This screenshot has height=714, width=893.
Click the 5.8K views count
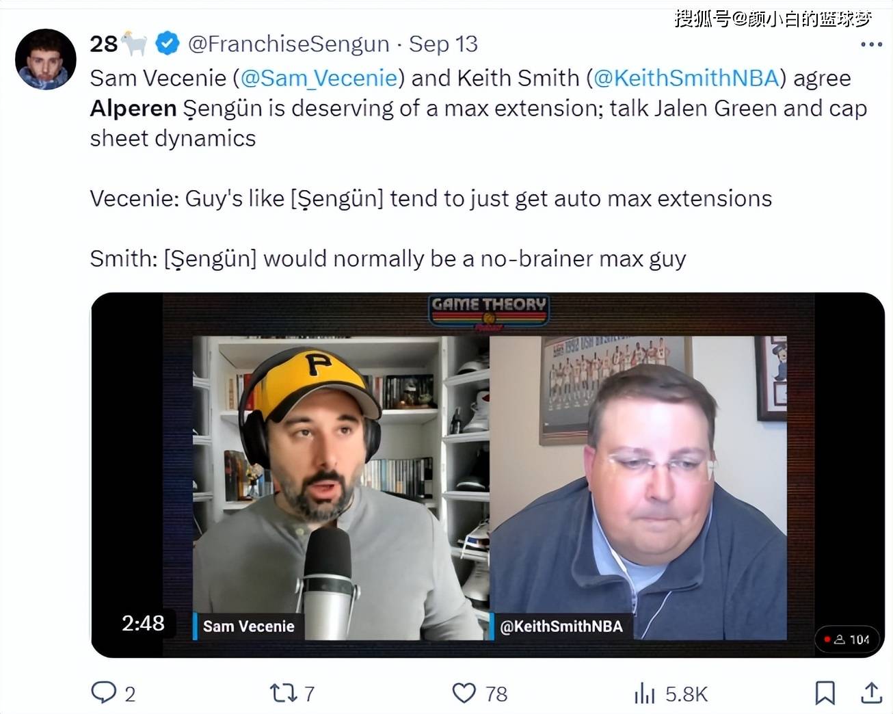686,694
